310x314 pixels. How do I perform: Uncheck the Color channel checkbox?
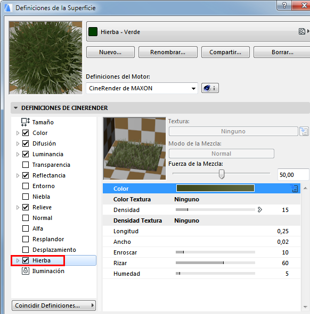[x=26, y=133]
